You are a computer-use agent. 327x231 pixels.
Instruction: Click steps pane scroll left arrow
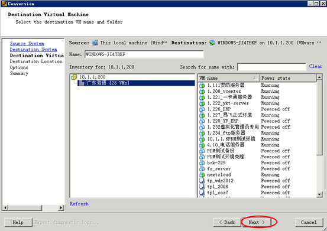coord(5,207)
